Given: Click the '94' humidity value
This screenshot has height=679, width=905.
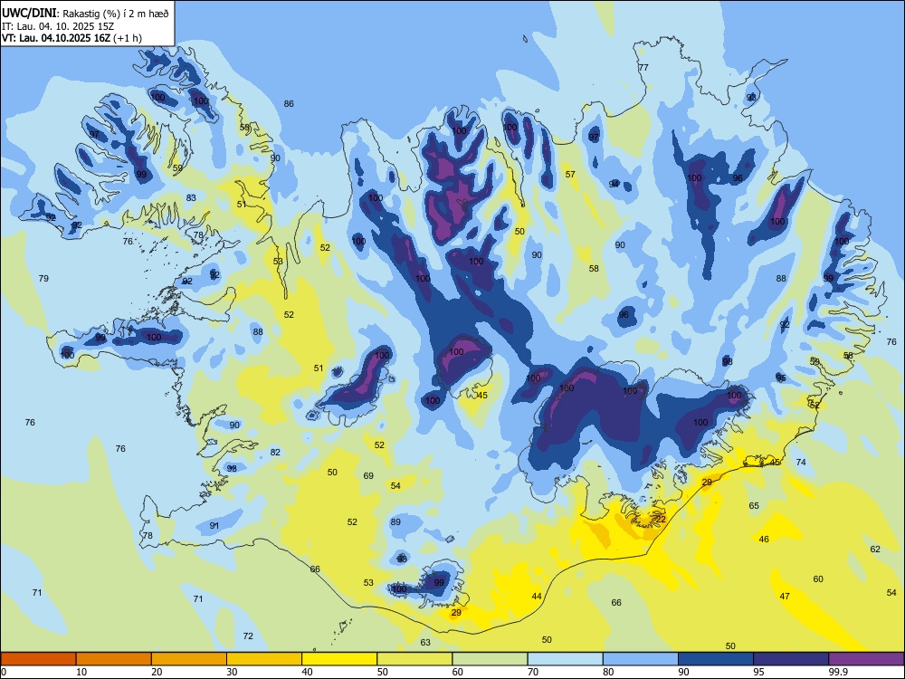Looking at the screenshot, I should click(614, 184).
